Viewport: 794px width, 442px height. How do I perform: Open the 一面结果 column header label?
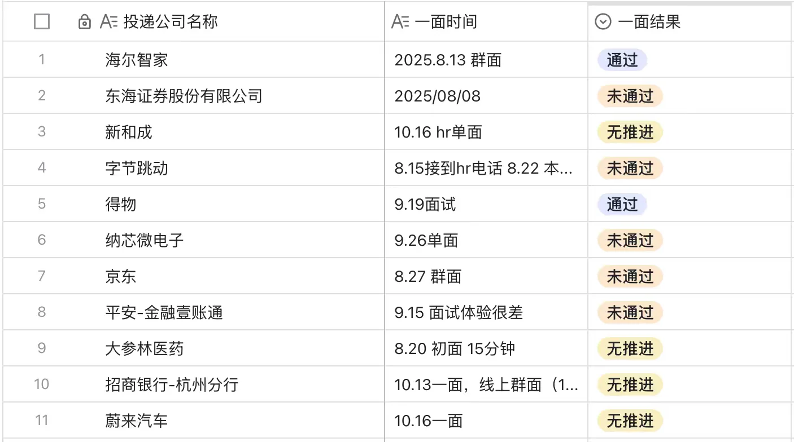tap(649, 22)
